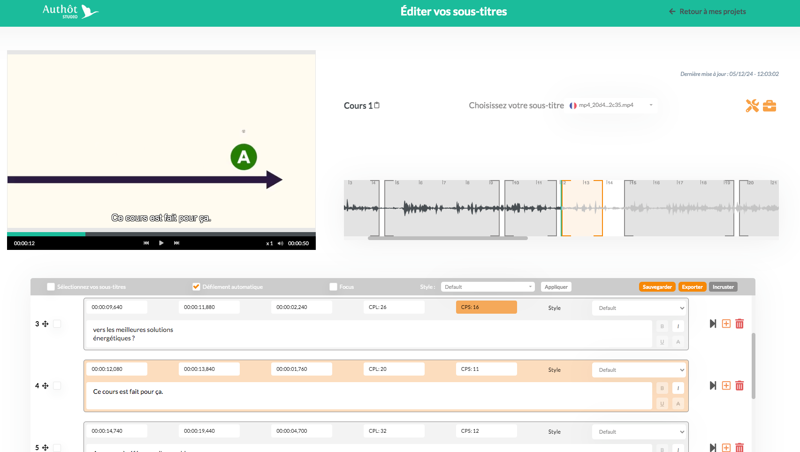
Task: Open the subtitle file dropdown mp4_20d4...2c35.mp4
Action: pos(611,105)
